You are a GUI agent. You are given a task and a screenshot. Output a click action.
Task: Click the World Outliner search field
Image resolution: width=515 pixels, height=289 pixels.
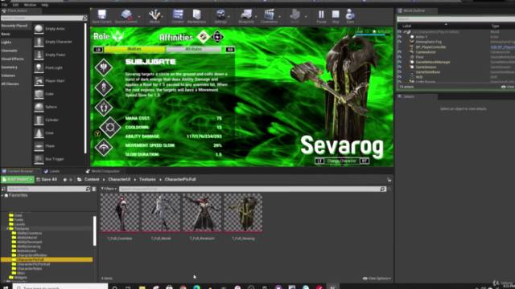pos(456,19)
